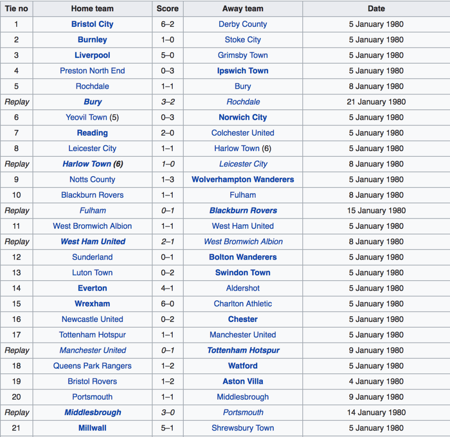Follow the Wolverhampton Wanderers link
450x437 pixels.
[243, 179]
